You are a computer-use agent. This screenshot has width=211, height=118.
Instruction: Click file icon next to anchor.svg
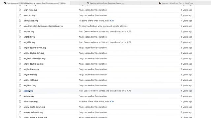(x=20, y=31)
